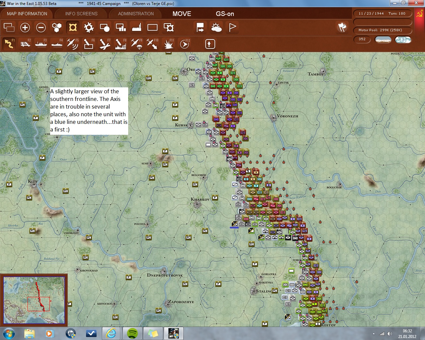Open Windows Explorer from the taskbar
Image resolution: width=425 pixels, height=340 pixels.
click(x=30, y=333)
